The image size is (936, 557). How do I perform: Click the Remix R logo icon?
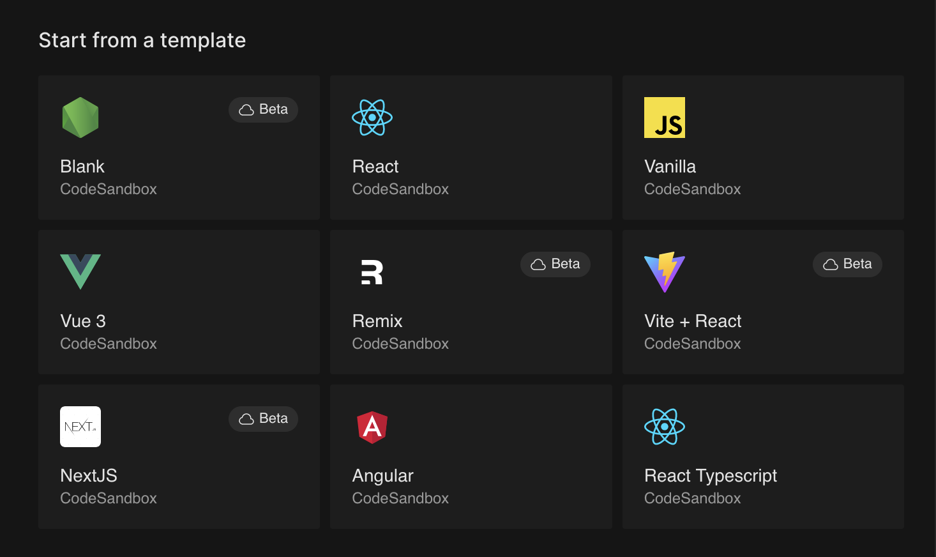372,272
